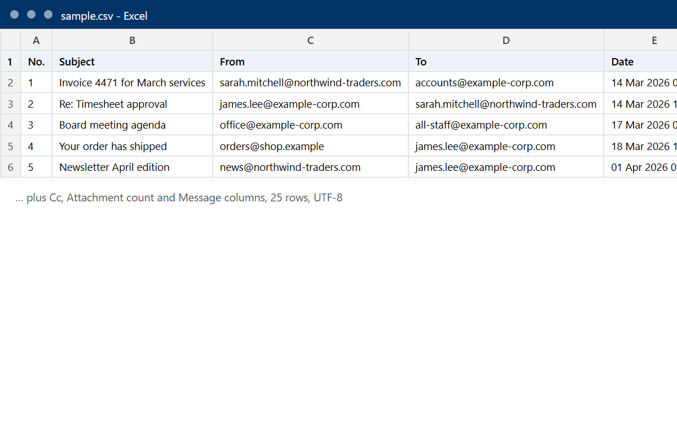The height and width of the screenshot is (423, 677).
Task: Click the third window control dot
Action: [x=49, y=15]
